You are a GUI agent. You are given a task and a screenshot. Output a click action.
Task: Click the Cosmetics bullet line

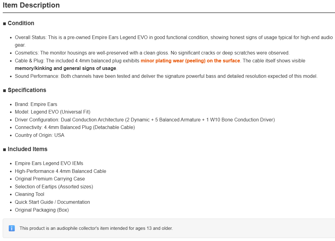point(152,53)
